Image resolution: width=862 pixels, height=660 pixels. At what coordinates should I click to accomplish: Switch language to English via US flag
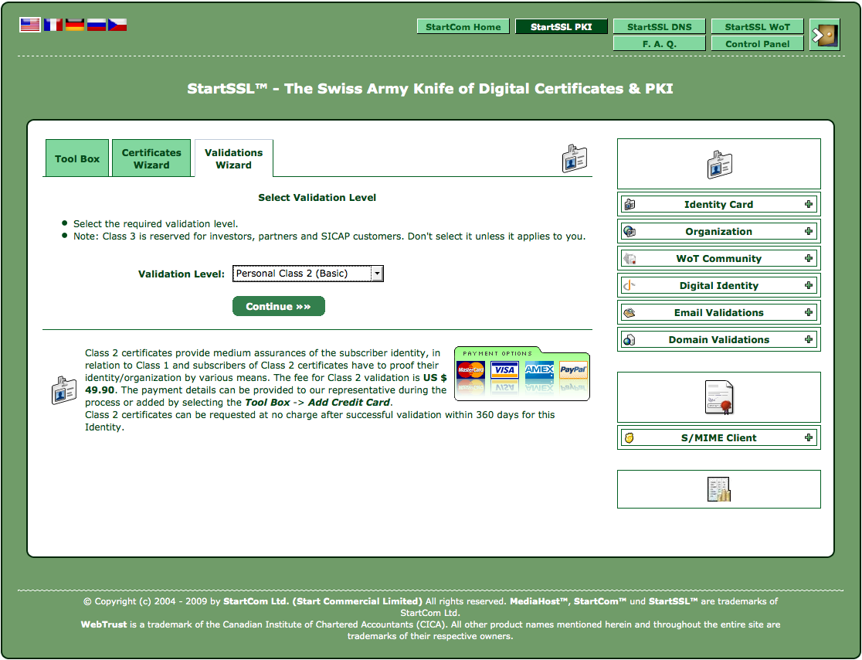tap(29, 25)
